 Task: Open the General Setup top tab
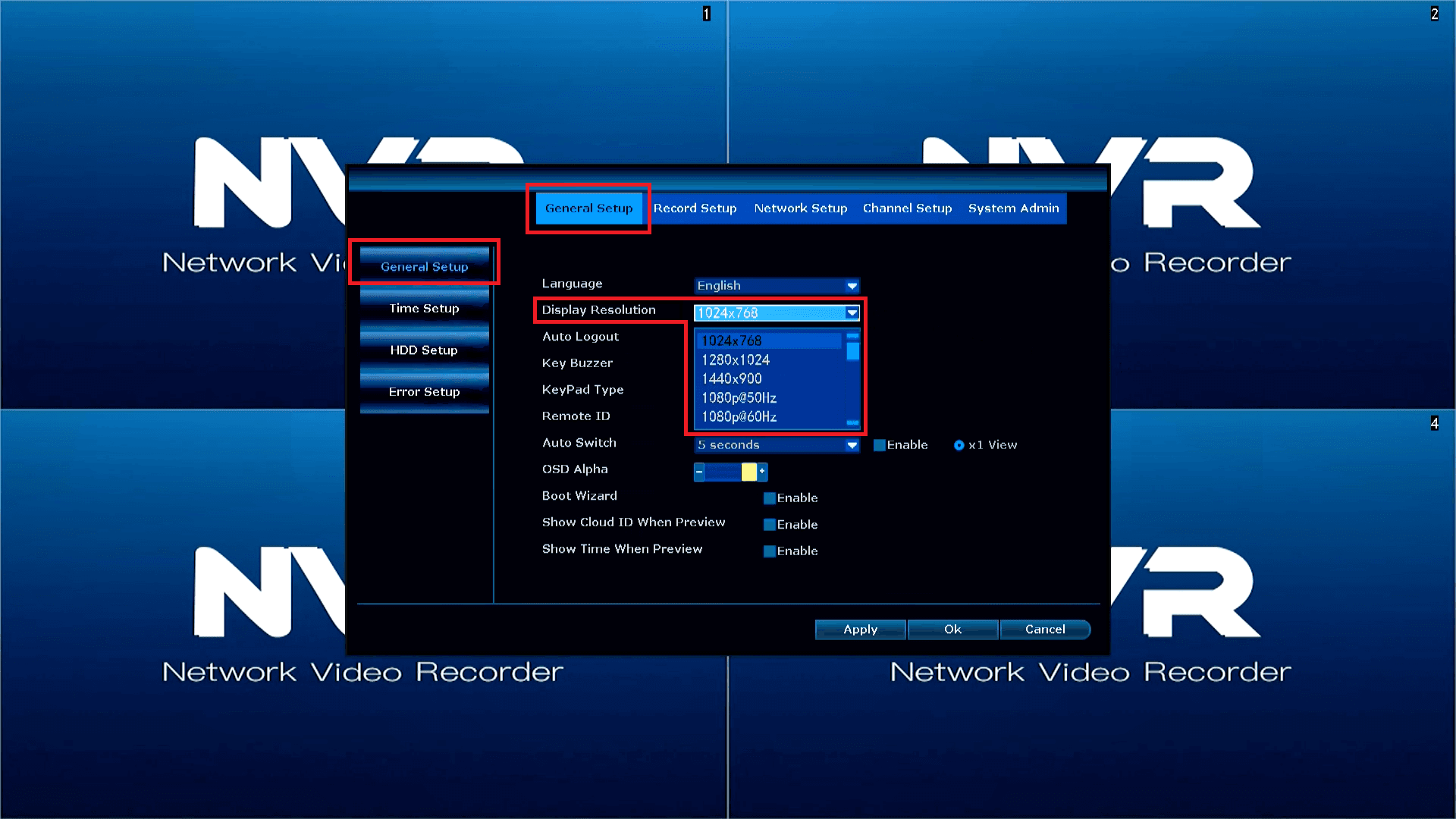point(588,209)
